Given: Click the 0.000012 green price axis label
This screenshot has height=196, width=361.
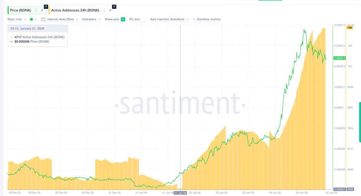Looking at the screenshot, I should [339, 58].
